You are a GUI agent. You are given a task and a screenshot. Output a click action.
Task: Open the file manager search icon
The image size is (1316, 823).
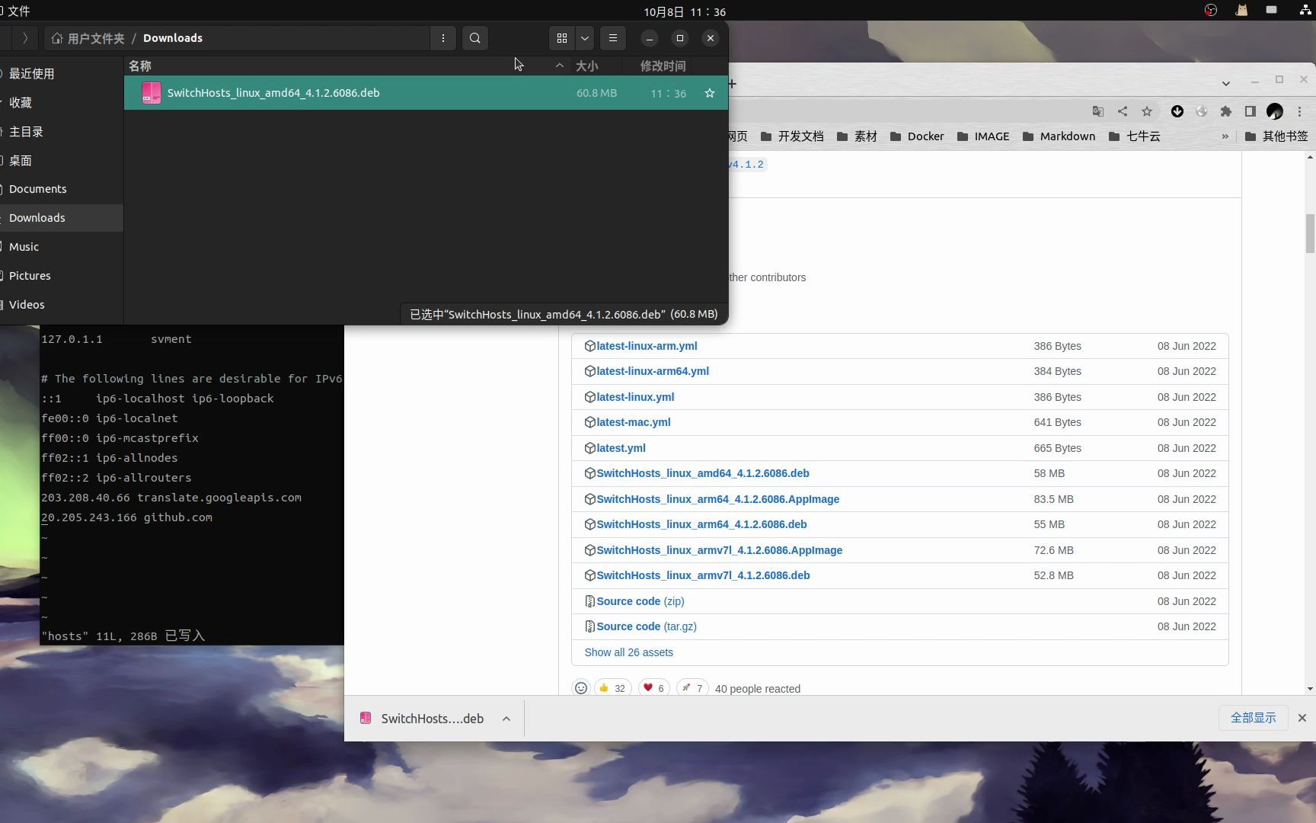pyautogui.click(x=475, y=38)
